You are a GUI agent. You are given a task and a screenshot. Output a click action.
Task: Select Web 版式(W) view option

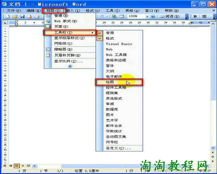point(70,21)
